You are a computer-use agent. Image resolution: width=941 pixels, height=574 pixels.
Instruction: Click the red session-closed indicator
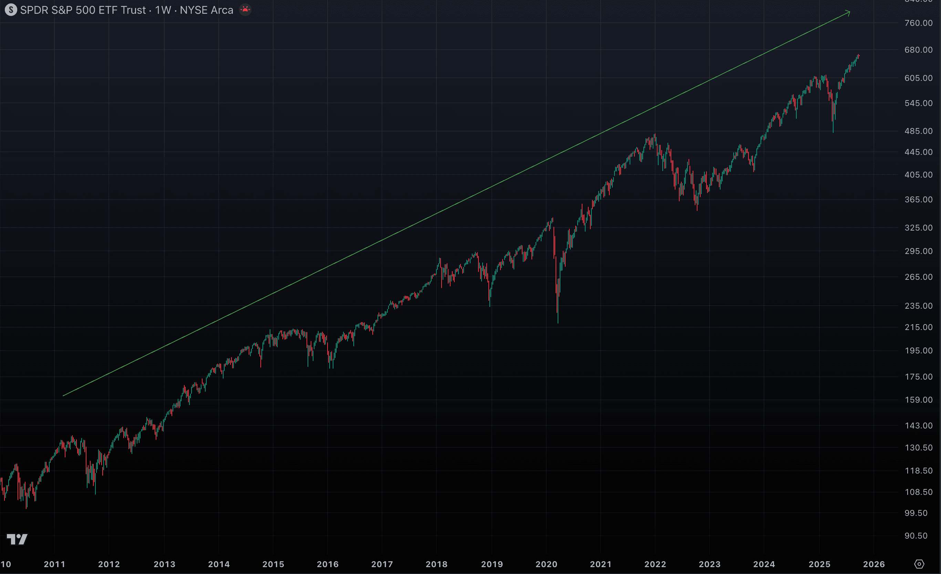pos(246,10)
